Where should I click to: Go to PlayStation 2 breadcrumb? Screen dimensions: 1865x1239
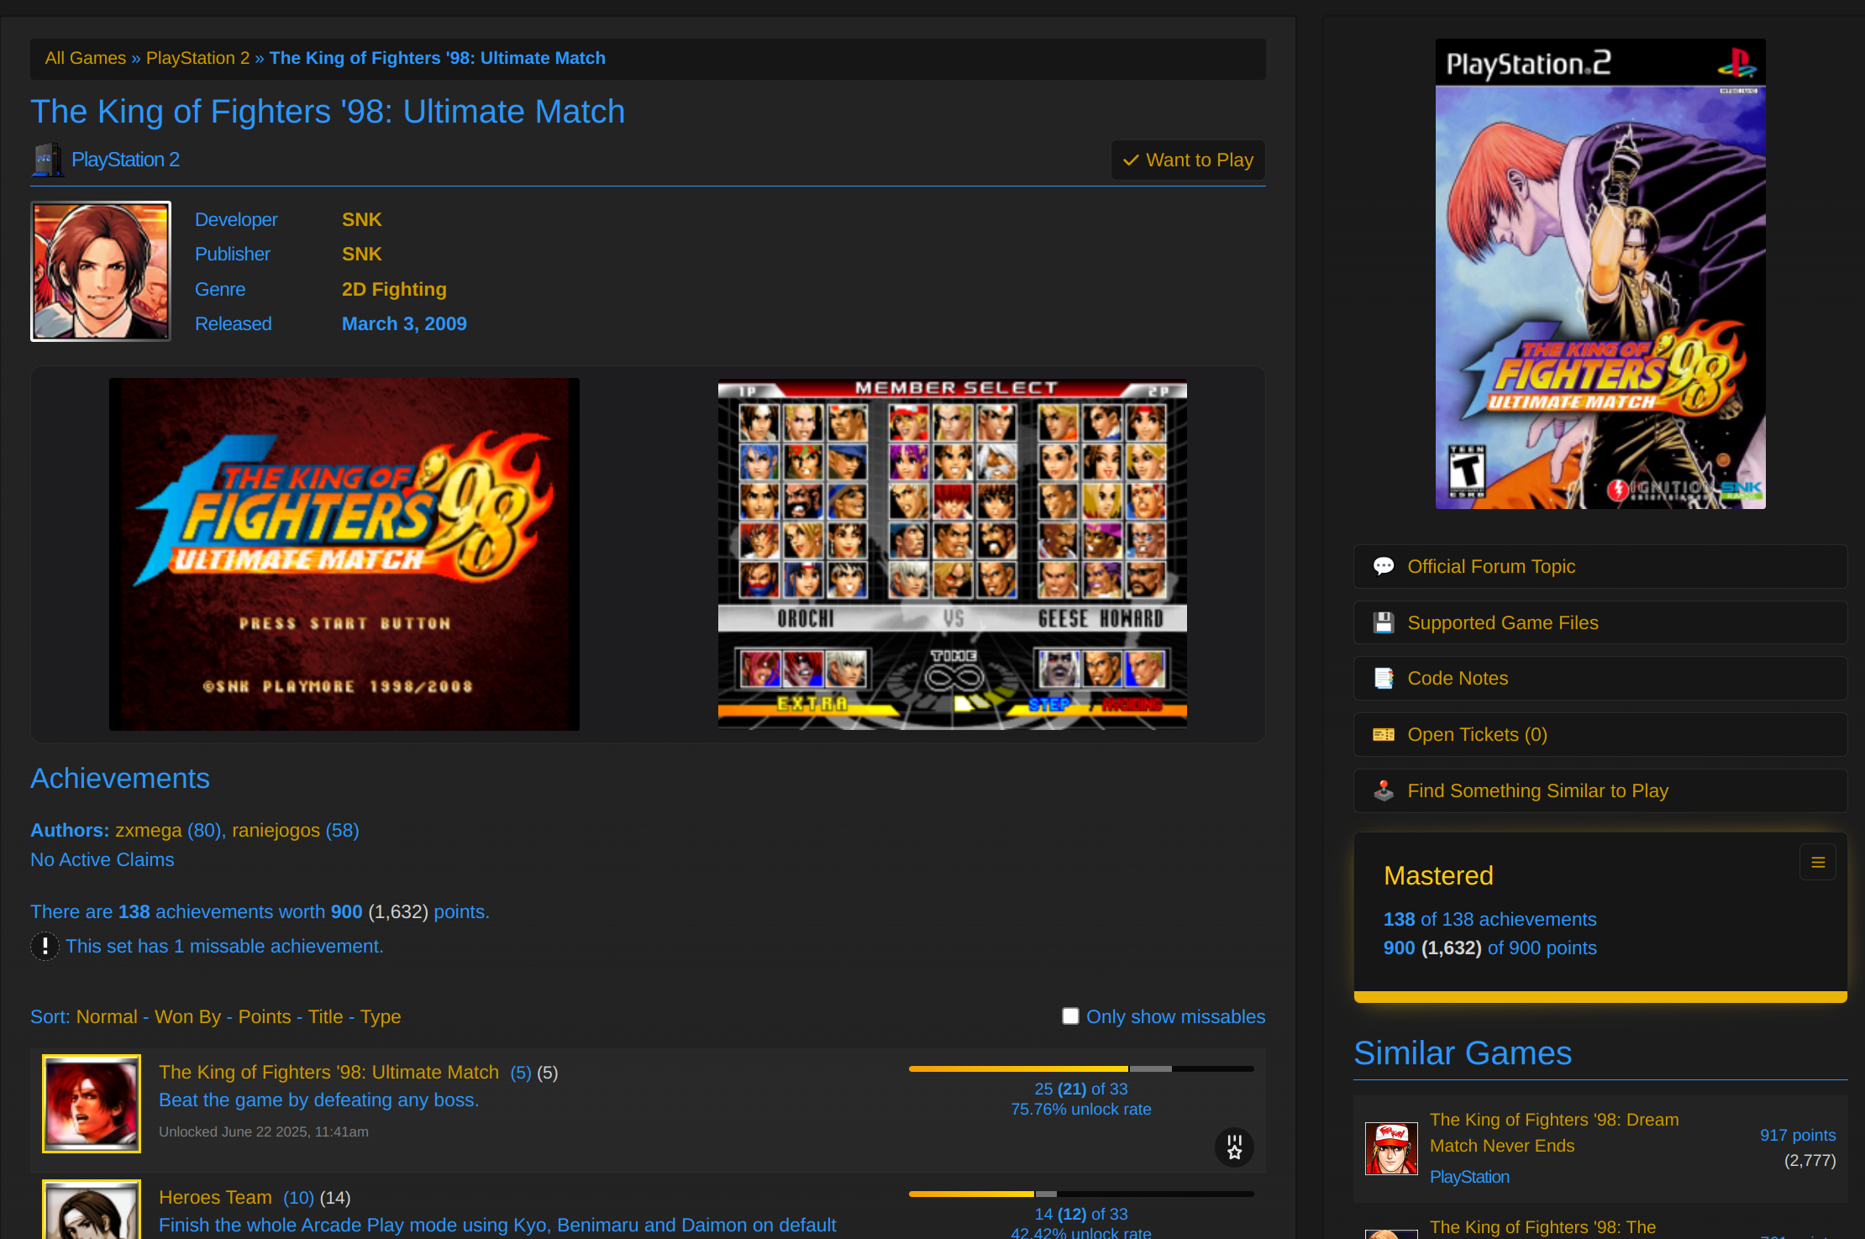(197, 58)
